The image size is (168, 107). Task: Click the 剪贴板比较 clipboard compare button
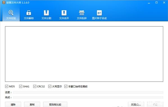55,104
